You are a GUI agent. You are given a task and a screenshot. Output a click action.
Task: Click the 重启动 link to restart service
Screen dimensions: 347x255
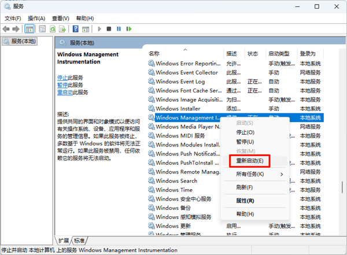pyautogui.click(x=65, y=93)
